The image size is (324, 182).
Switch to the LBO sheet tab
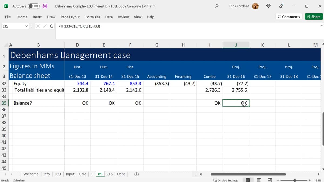[x=58, y=174]
